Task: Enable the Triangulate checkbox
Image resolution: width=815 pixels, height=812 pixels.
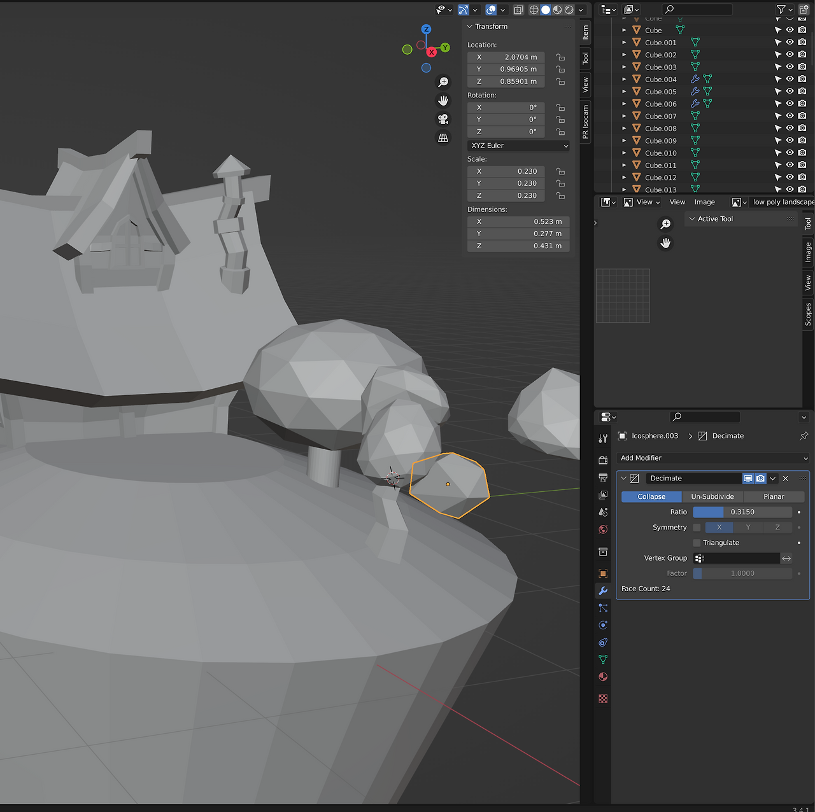Action: pos(697,543)
